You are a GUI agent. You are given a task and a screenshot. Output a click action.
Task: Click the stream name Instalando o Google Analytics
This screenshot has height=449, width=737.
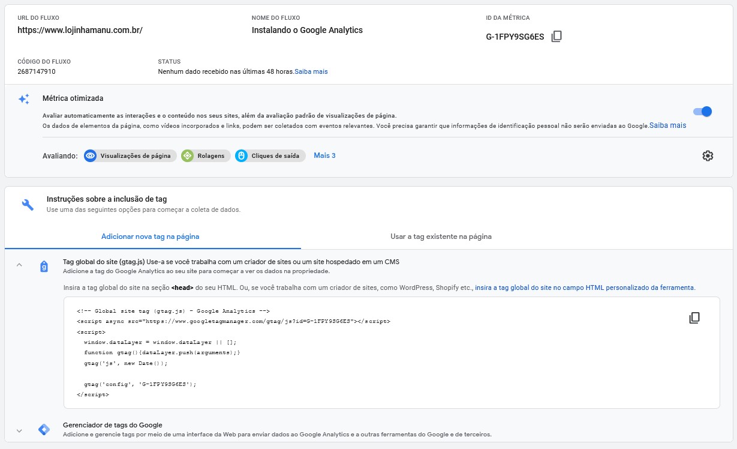coord(307,30)
